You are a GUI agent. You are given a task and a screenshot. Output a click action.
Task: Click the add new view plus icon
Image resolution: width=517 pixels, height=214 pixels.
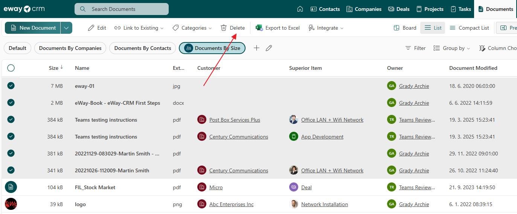coord(256,48)
